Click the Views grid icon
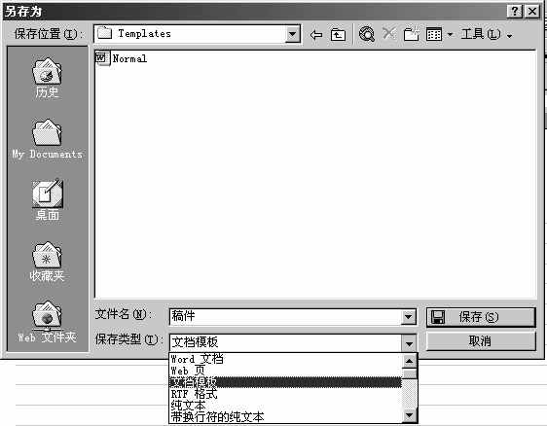The height and width of the screenshot is (426, 547). point(434,34)
